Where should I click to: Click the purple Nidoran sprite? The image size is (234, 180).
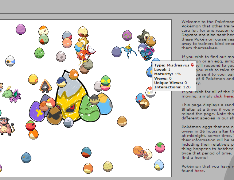[15, 96]
